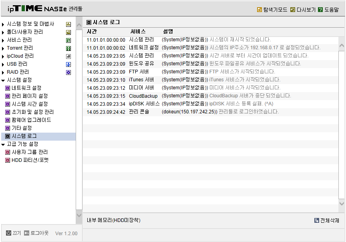Click the 로그아웃 link
This screenshot has height=242, width=346.
pos(39,233)
